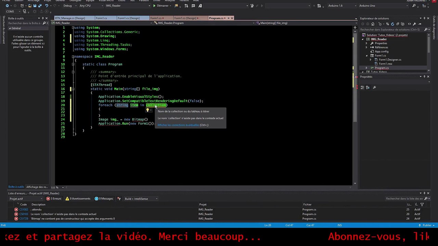Expand the Références node in Solution Explorer
The height and width of the screenshot is (246, 438).
click(366, 47)
